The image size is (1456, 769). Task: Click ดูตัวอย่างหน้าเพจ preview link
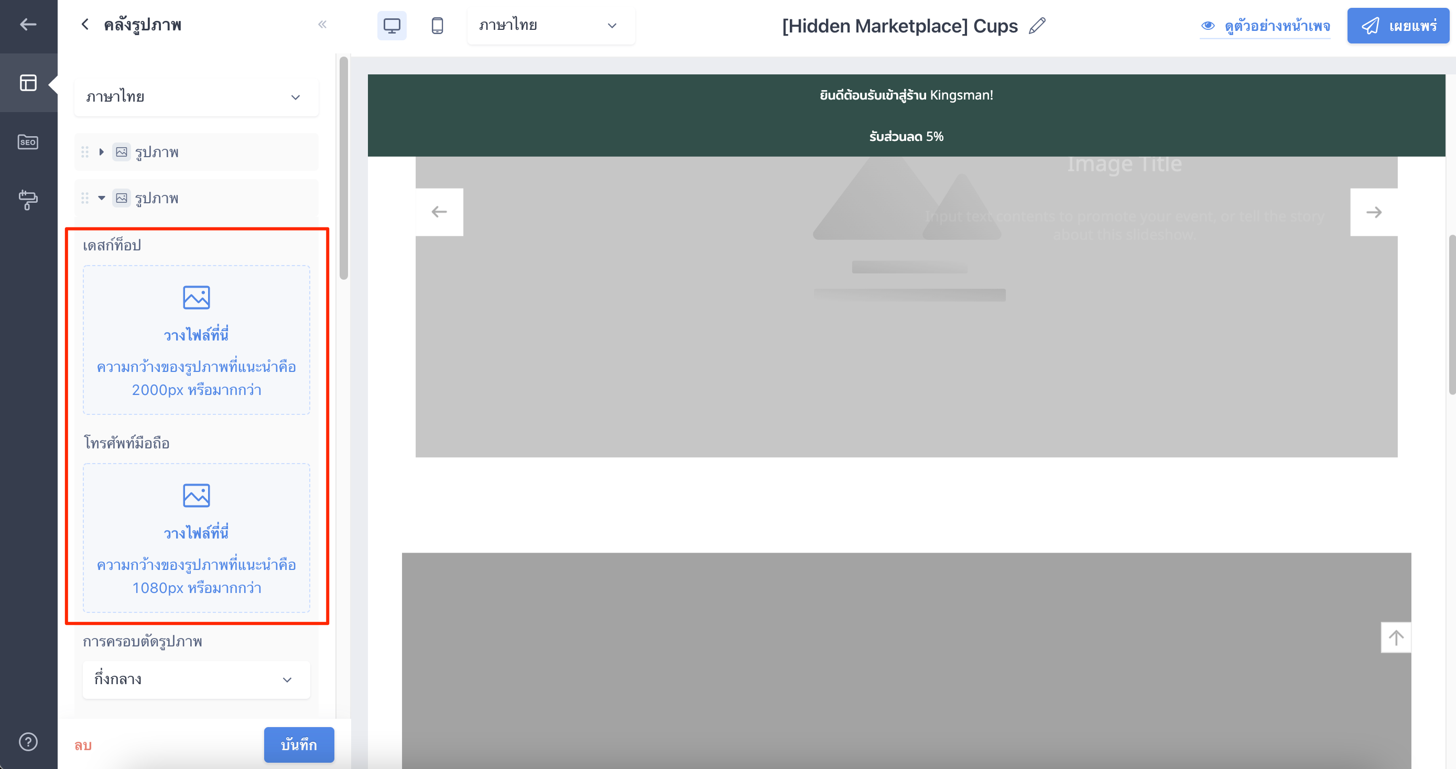(x=1265, y=26)
